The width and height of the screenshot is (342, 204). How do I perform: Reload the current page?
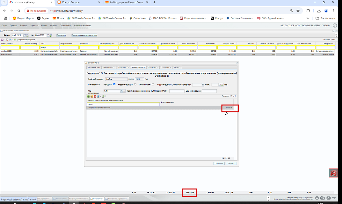19,11
